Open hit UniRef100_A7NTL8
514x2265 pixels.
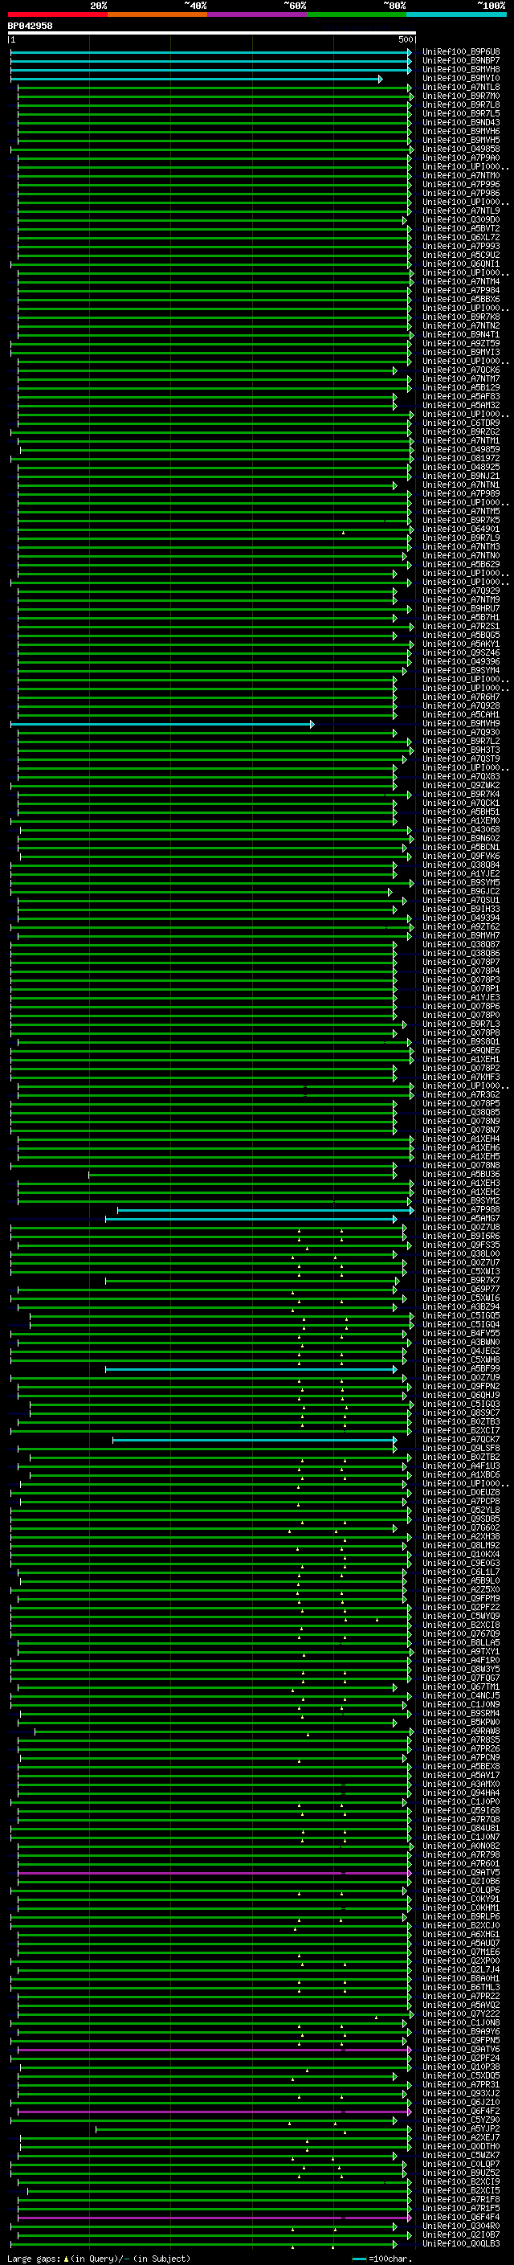pos(461,87)
